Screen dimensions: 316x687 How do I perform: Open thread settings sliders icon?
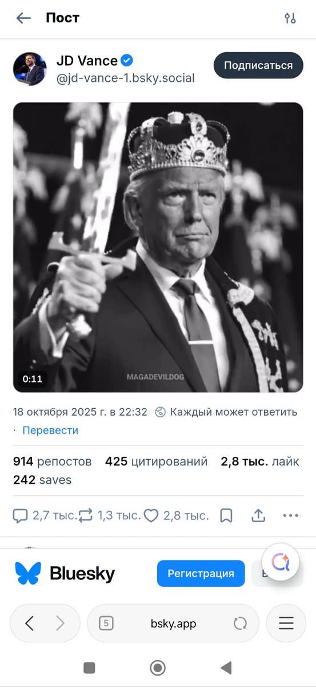pos(290,18)
